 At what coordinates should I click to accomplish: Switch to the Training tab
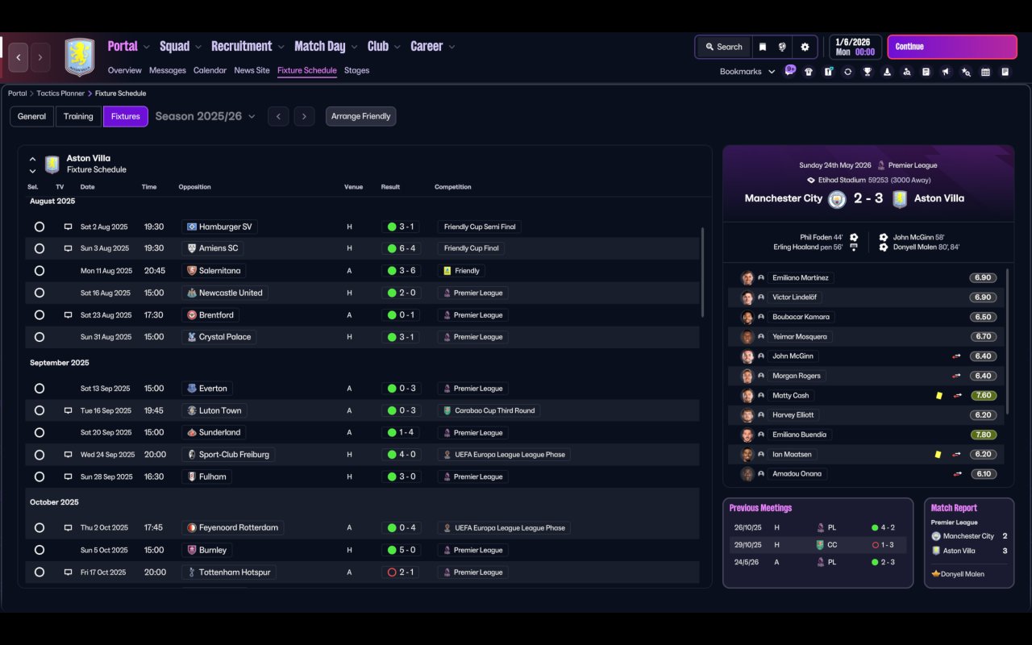(78, 116)
